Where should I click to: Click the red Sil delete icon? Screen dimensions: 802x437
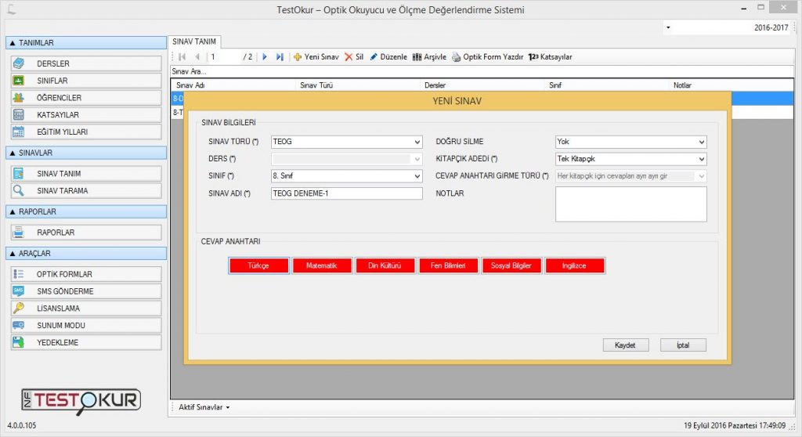coord(349,57)
